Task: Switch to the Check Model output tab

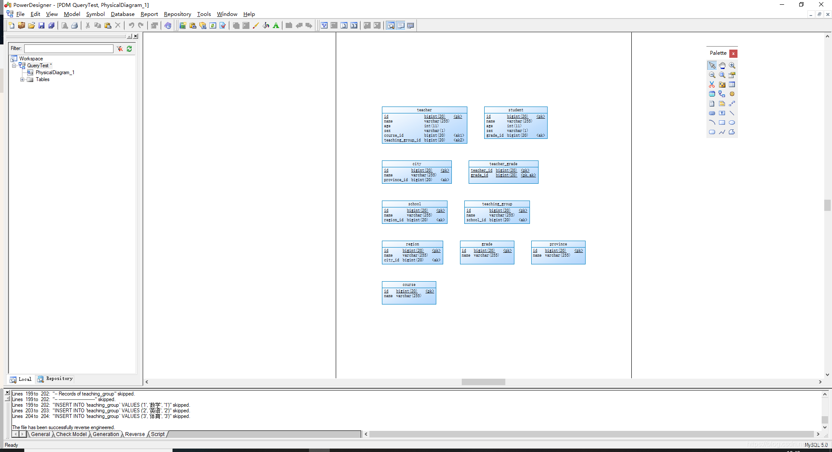Action: point(71,434)
